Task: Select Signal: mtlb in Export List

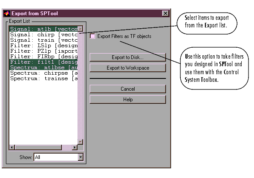Action: (x=44, y=29)
